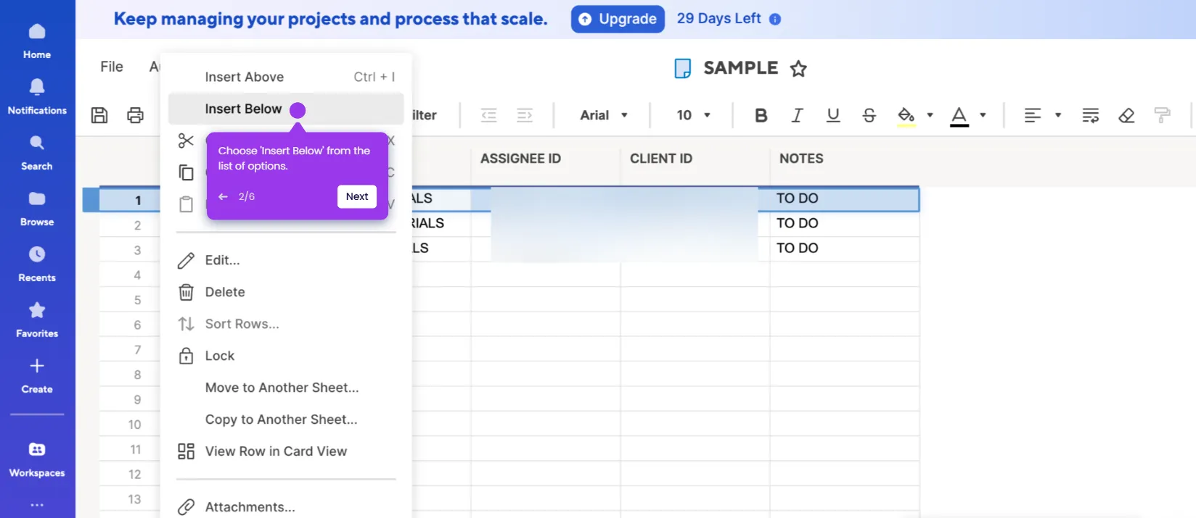Click the Save icon in toolbar
This screenshot has height=518, width=1196.
(99, 115)
